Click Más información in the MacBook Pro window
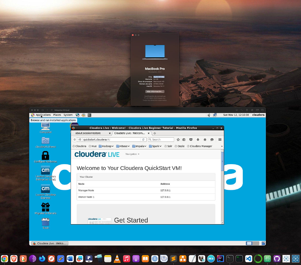This screenshot has height=265, width=301. [x=155, y=91]
